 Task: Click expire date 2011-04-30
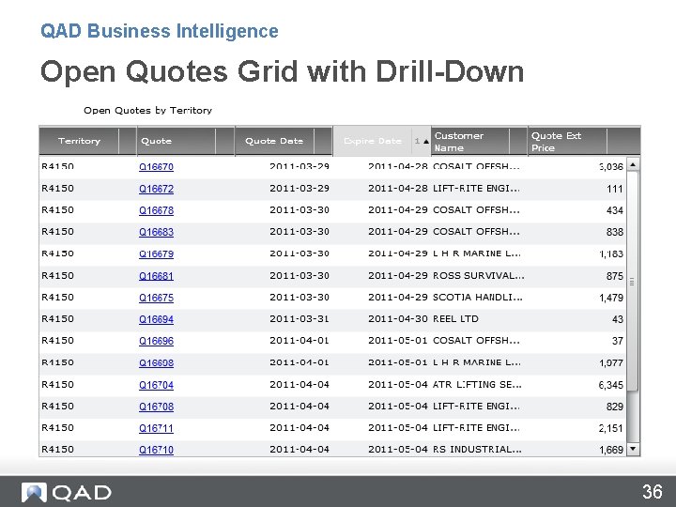pos(398,319)
